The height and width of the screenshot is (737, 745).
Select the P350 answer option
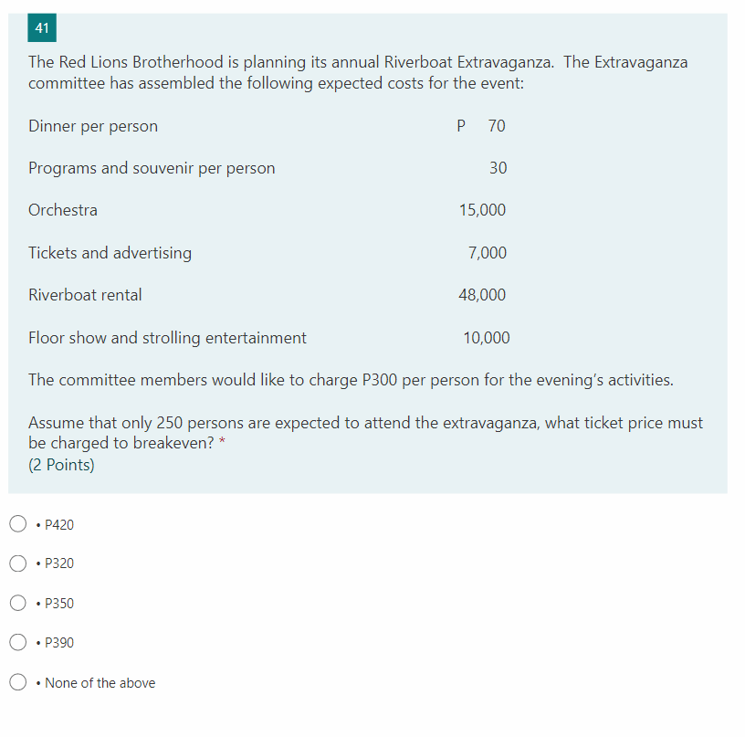click(17, 603)
